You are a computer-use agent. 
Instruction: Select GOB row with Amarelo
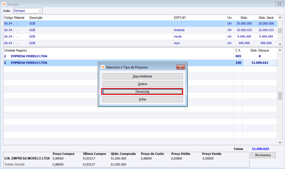click(x=140, y=30)
